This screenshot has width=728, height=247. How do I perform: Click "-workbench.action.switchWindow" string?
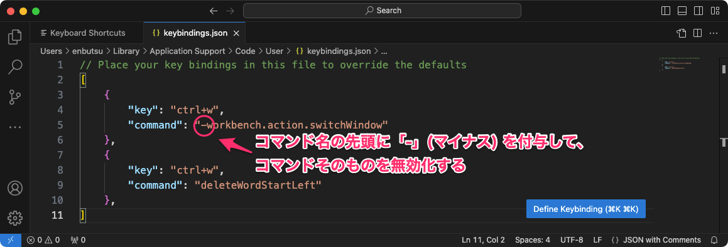click(291, 125)
